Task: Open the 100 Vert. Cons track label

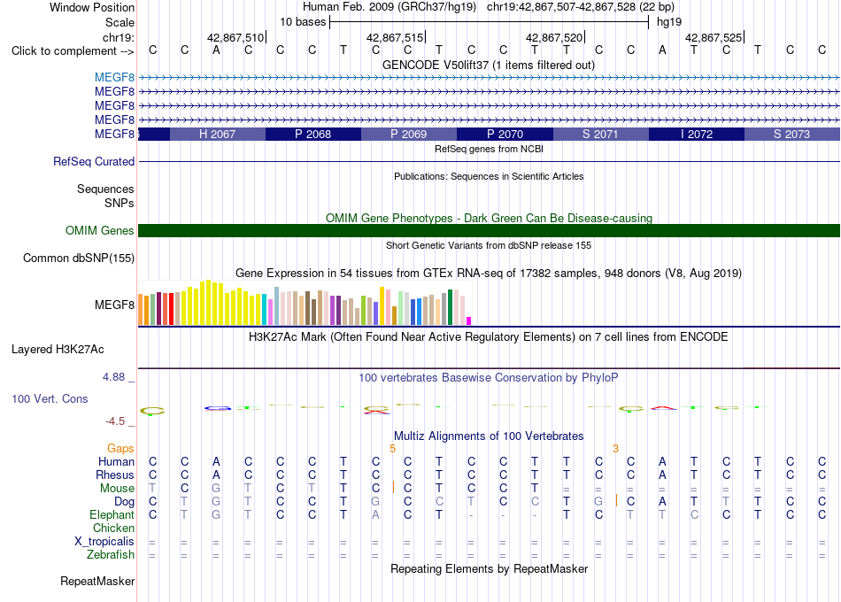Action: [x=50, y=398]
